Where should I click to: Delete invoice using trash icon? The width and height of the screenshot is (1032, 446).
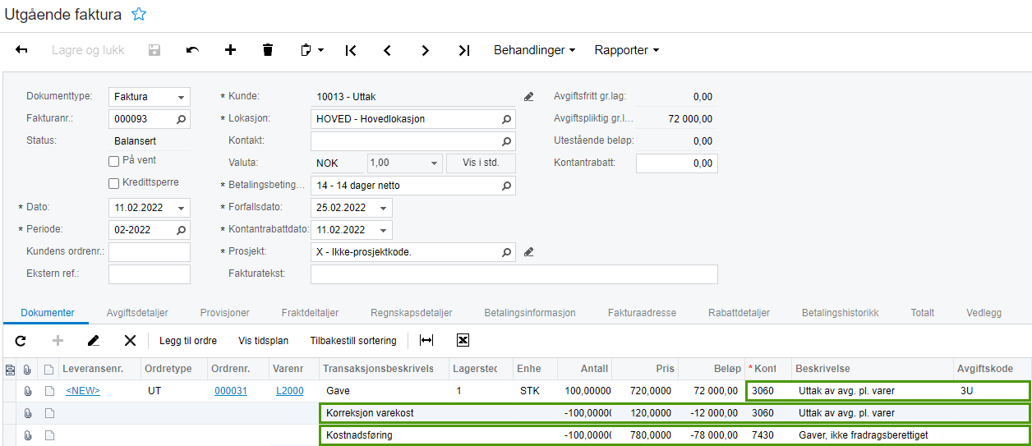click(267, 50)
